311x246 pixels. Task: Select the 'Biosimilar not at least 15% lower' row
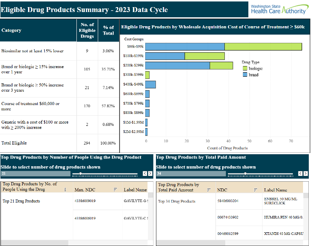click(x=60, y=51)
